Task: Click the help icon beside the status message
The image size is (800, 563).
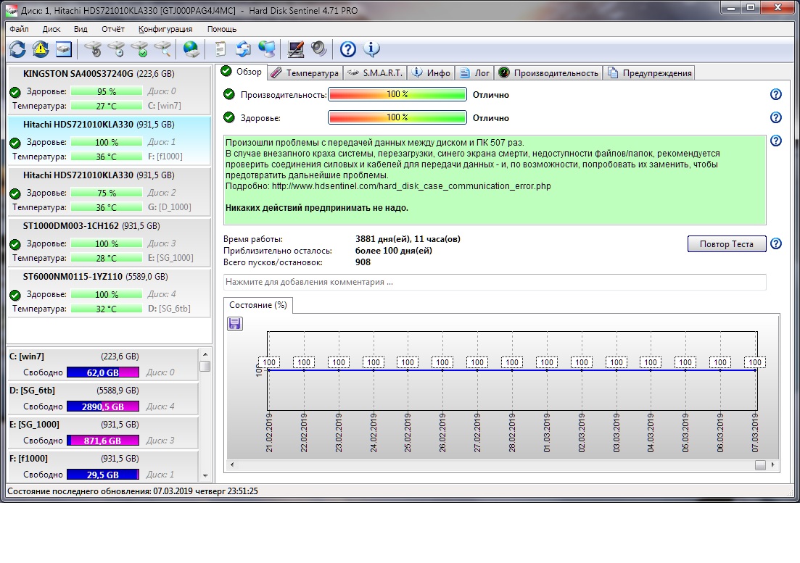Action: 775,141
